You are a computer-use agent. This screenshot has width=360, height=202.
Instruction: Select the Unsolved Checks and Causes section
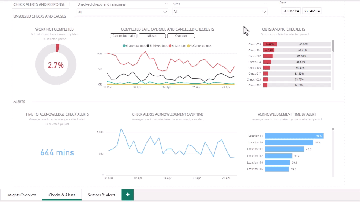point(40,16)
